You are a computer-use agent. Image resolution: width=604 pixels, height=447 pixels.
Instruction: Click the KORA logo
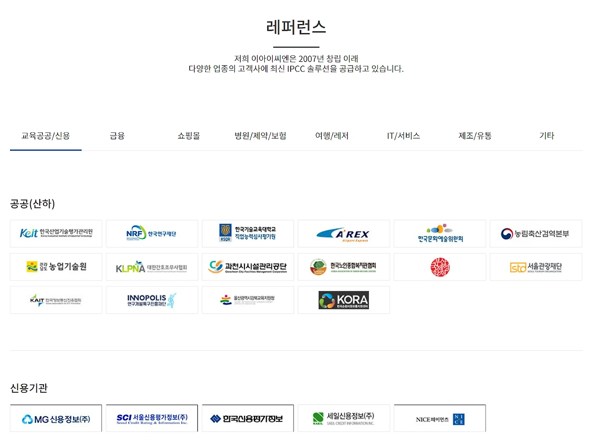(x=344, y=300)
